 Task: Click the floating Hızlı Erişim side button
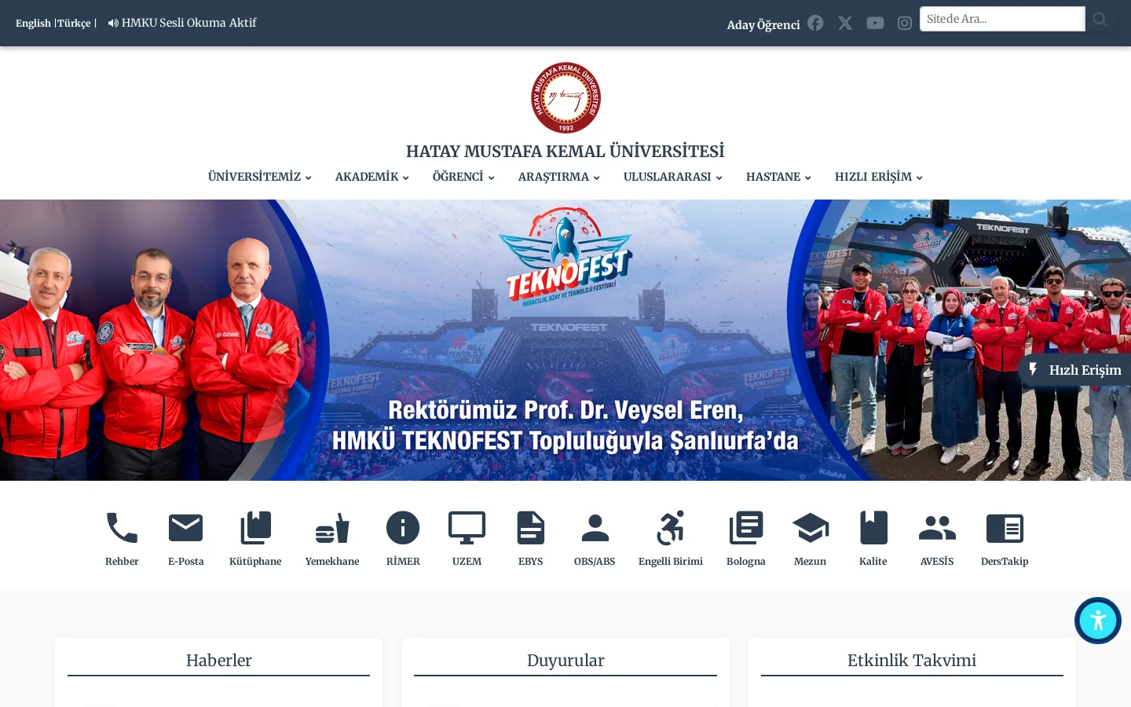(1074, 370)
